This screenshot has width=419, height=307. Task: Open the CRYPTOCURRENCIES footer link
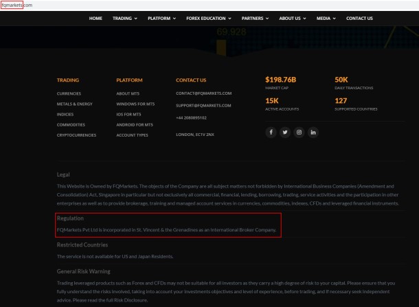point(76,135)
